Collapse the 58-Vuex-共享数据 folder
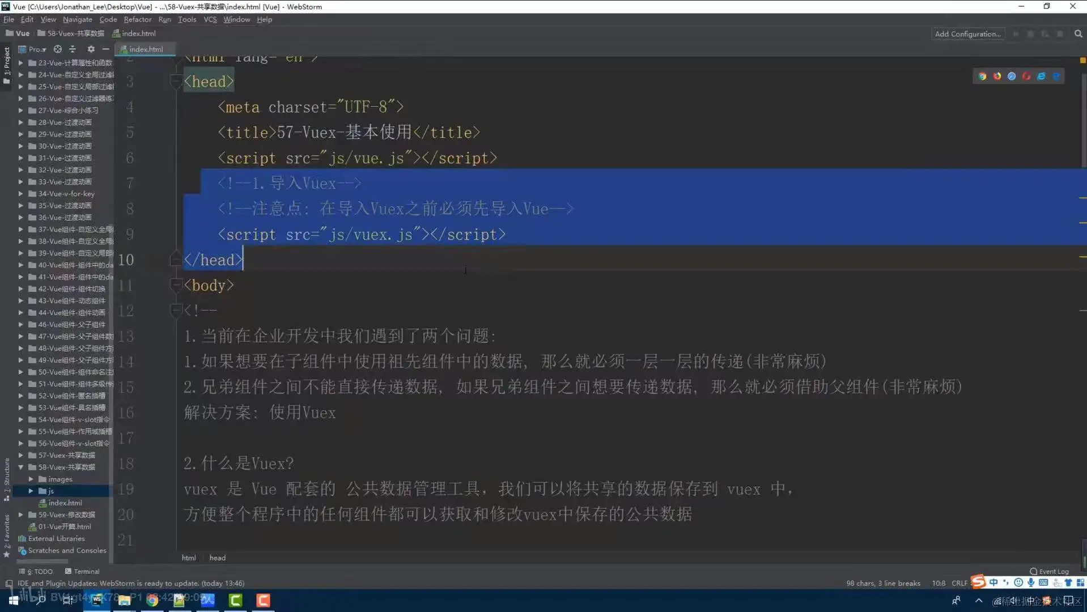 click(x=21, y=467)
